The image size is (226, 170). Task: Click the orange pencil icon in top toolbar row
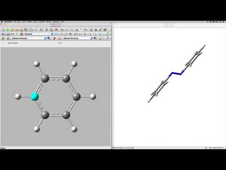(77, 29)
